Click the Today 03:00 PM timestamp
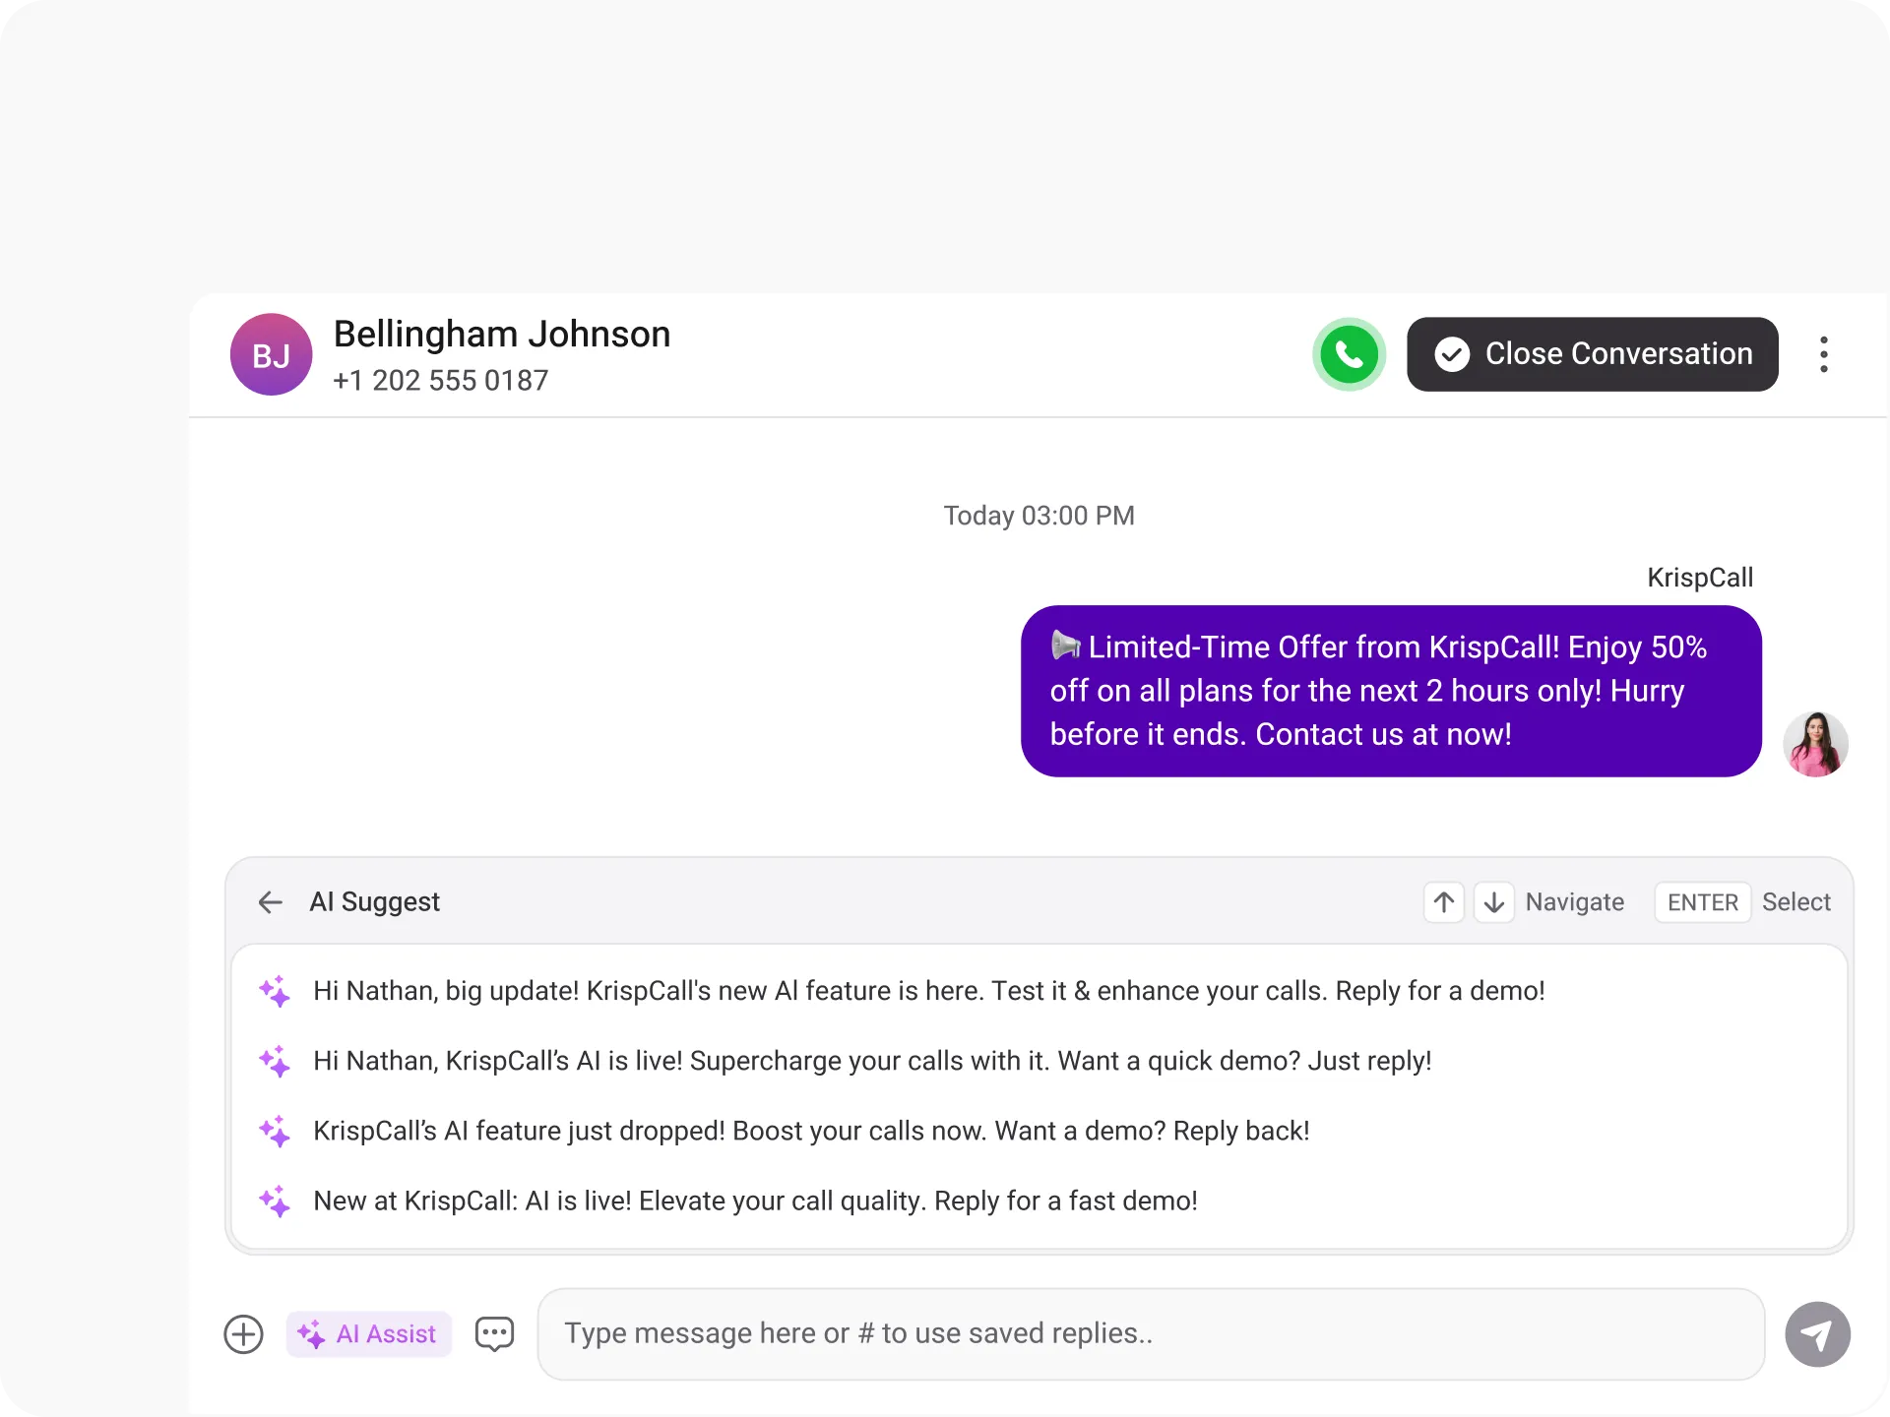The height and width of the screenshot is (1417, 1890). (x=1039, y=516)
